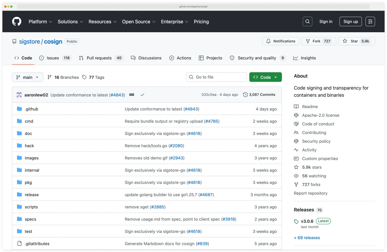Image resolution: width=387 pixels, height=252 pixels.
Task: Switch to the Projects tab
Action: [210, 58]
